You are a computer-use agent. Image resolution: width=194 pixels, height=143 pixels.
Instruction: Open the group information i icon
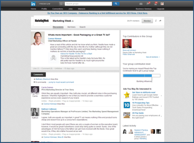pos(156,21)
